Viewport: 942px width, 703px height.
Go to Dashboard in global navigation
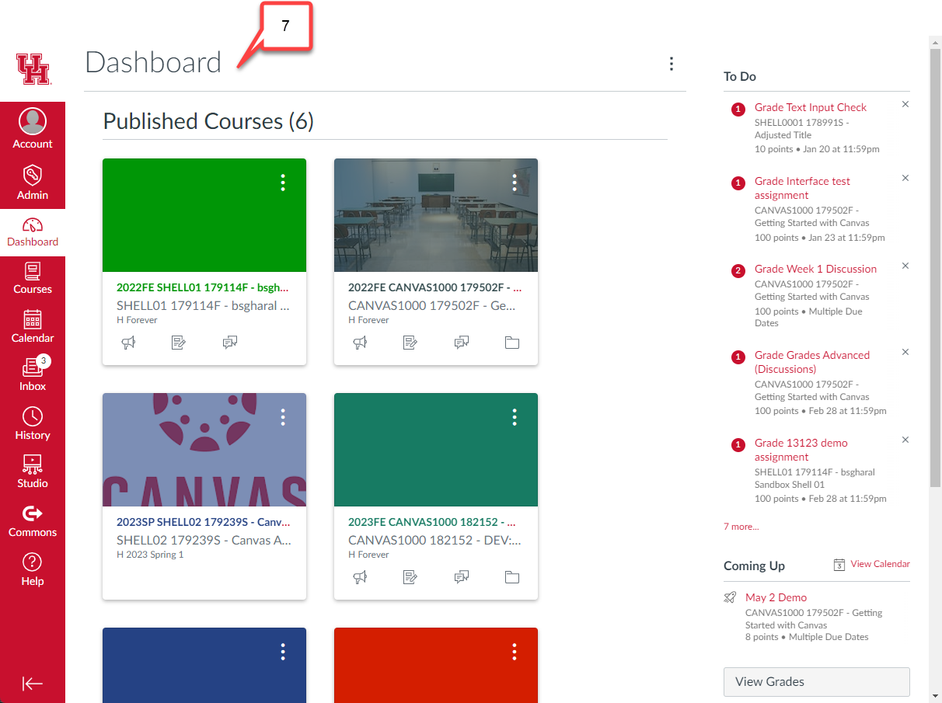coord(33,232)
